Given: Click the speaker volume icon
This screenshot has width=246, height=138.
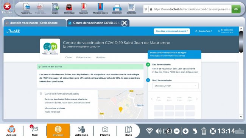Looking at the screenshot, I should click(159, 131).
